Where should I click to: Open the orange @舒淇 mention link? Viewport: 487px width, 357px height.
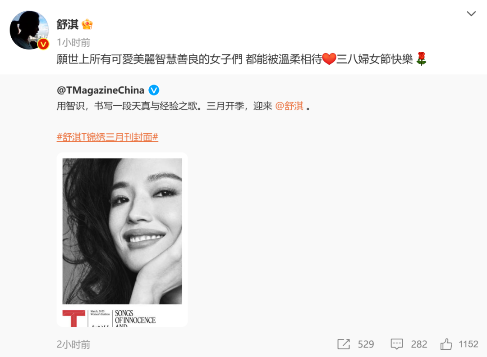click(289, 106)
